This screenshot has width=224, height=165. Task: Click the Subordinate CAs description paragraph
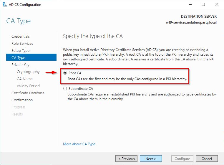point(142,97)
